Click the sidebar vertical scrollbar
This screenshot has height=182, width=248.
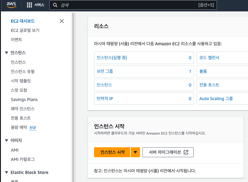coord(73,97)
